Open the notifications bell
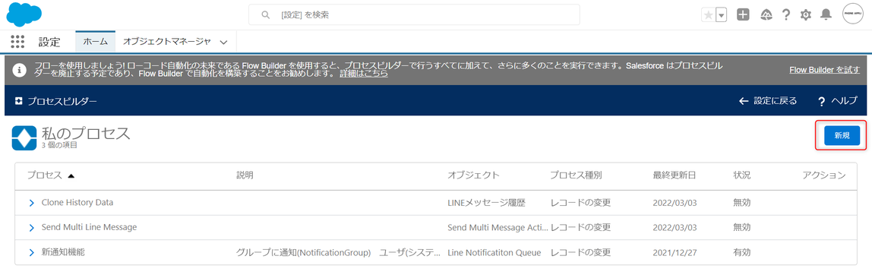The height and width of the screenshot is (278, 872). click(826, 15)
